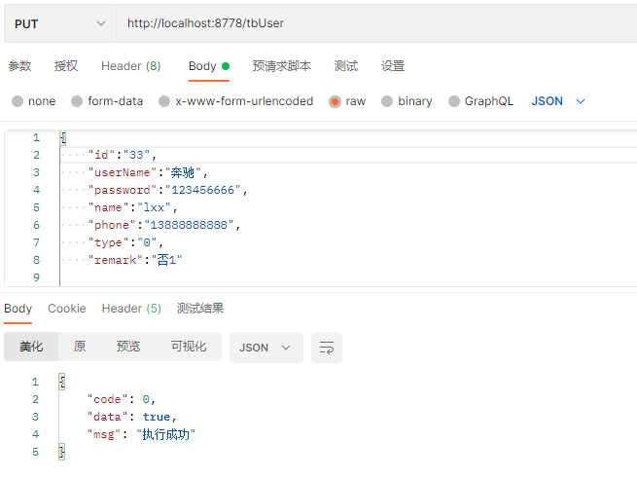The height and width of the screenshot is (478, 637).
Task: Click the "remark" line in request body
Action: [x=135, y=260]
